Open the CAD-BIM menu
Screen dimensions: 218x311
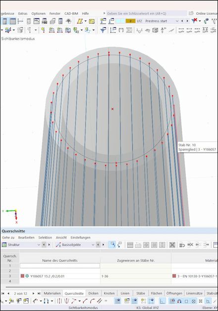(x=71, y=14)
